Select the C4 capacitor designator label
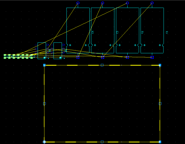 click(92, 32)
